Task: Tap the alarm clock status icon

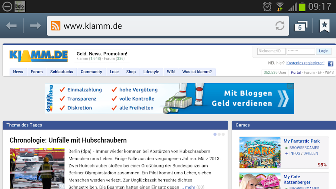Action: pos(267,7)
